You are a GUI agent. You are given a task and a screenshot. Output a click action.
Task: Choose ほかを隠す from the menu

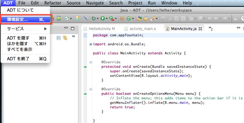[26, 44]
